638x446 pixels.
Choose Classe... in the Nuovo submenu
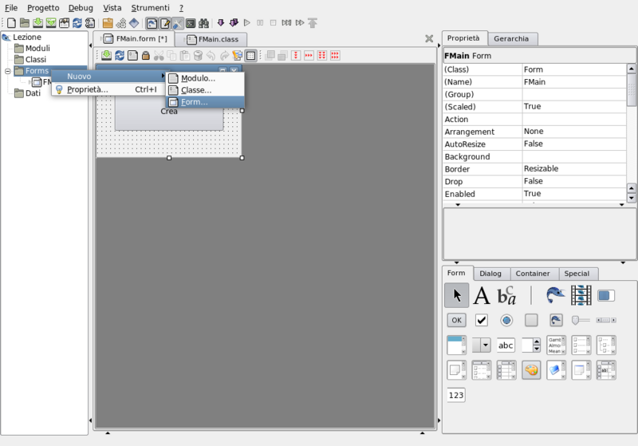coord(205,90)
